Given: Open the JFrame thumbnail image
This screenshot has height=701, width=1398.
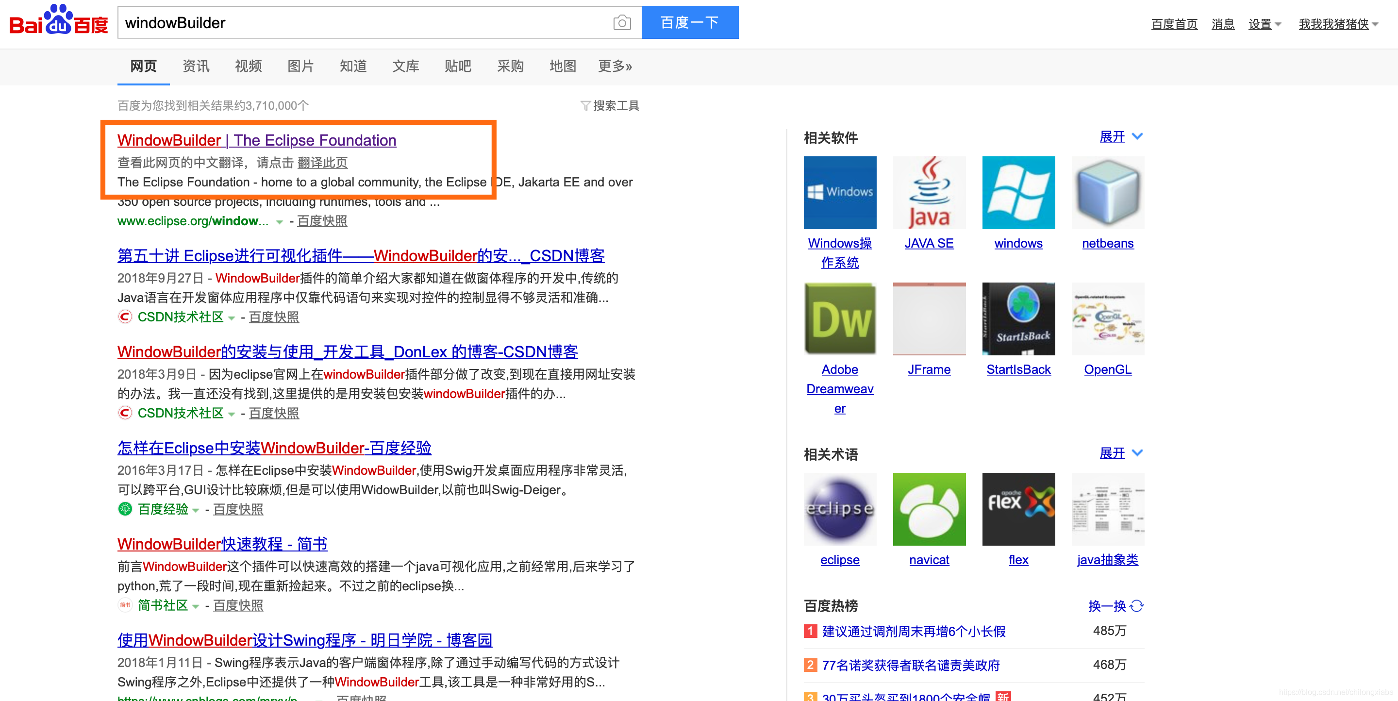Looking at the screenshot, I should (929, 318).
